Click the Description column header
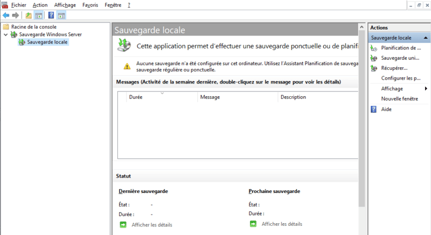Image resolution: width=431 pixels, height=235 pixels. pos(318,97)
